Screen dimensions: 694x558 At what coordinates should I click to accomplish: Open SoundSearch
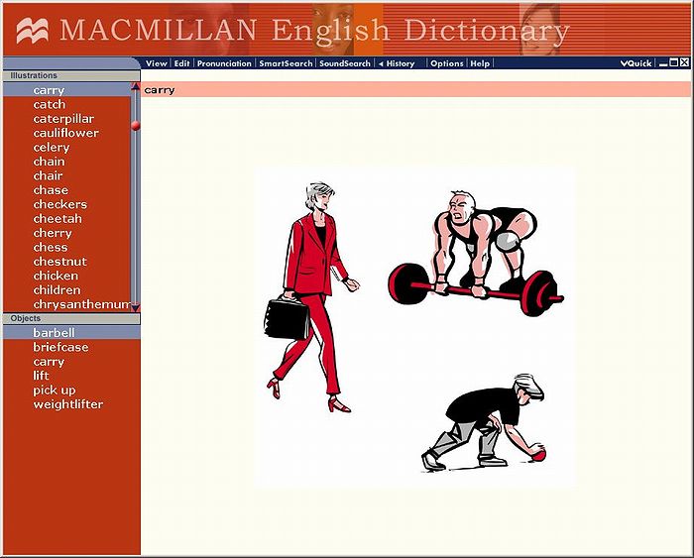point(344,63)
